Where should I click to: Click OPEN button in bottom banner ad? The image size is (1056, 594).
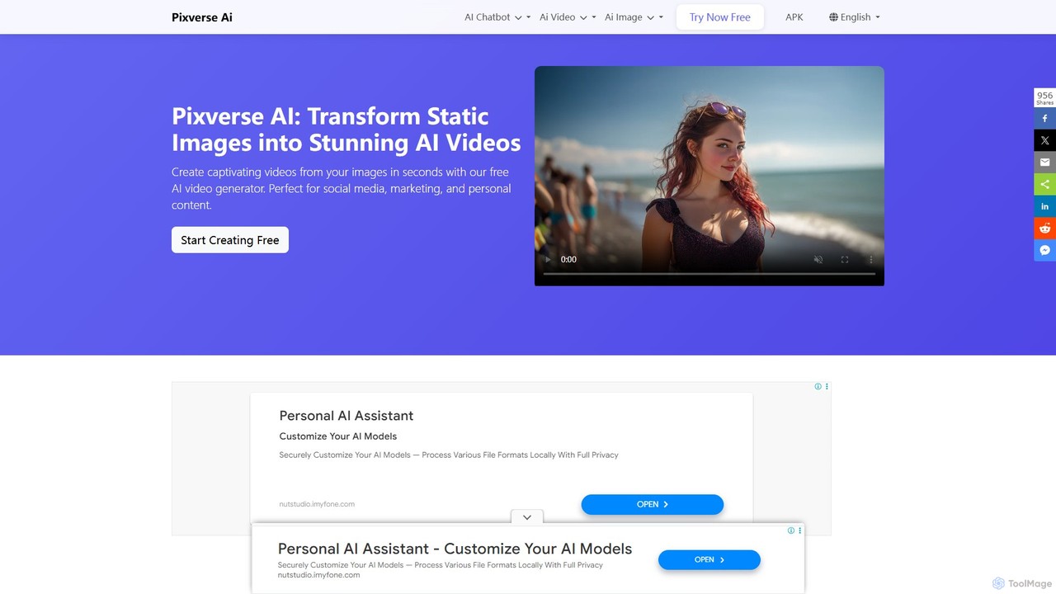coord(709,559)
